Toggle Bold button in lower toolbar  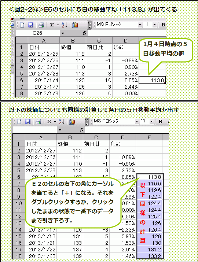tap(160, 122)
